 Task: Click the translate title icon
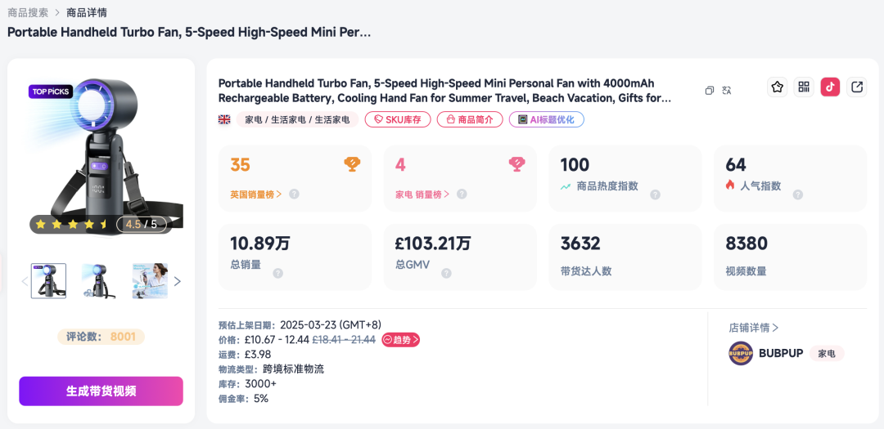(727, 90)
